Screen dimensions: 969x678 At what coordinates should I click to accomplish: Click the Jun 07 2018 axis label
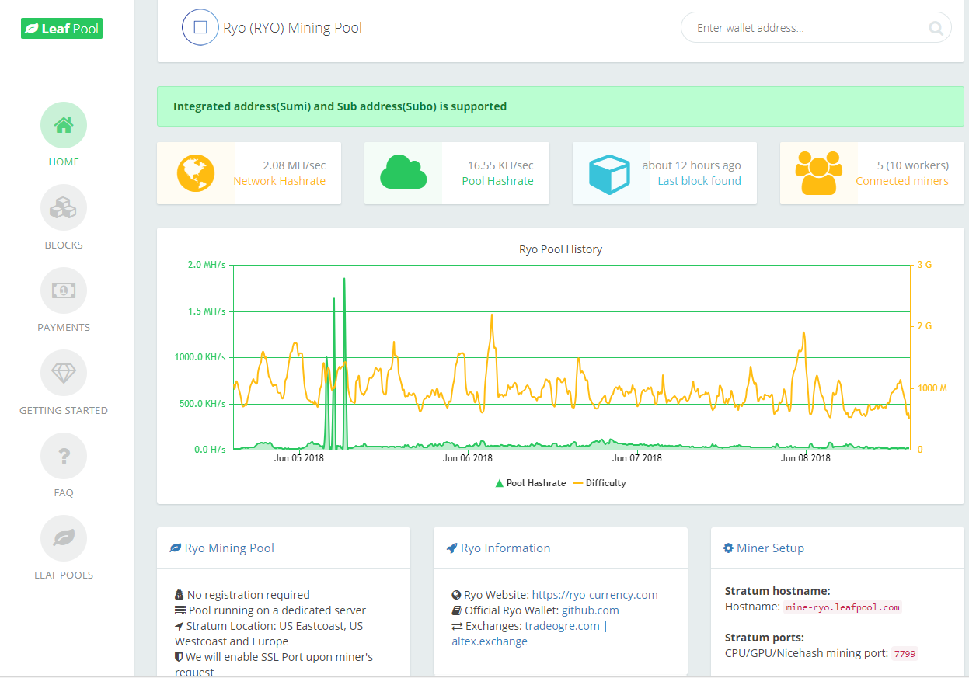pyautogui.click(x=637, y=458)
